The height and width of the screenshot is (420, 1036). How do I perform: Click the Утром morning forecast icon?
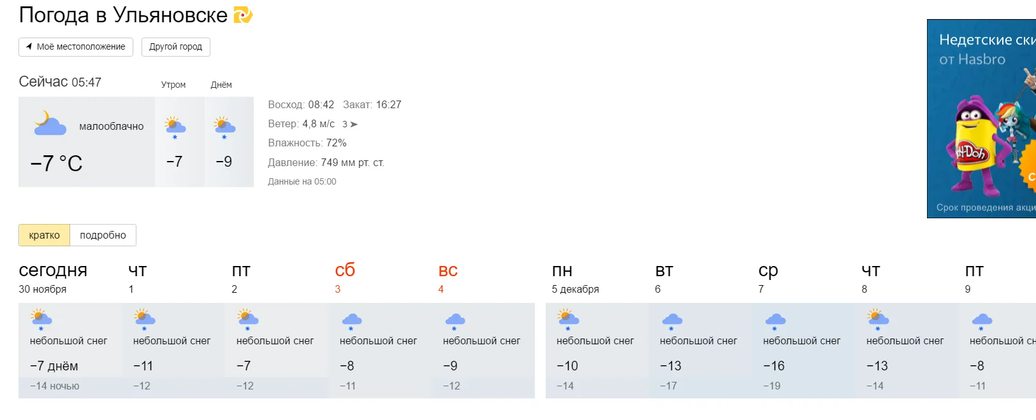175,126
